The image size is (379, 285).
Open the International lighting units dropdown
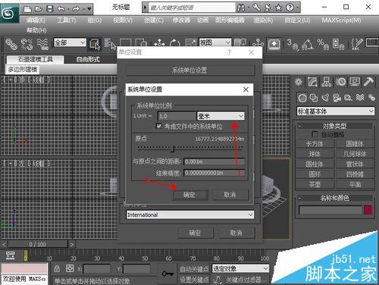pos(190,215)
